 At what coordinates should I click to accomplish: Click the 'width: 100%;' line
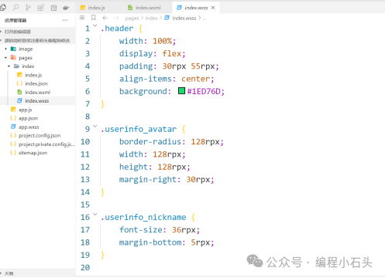[147, 41]
